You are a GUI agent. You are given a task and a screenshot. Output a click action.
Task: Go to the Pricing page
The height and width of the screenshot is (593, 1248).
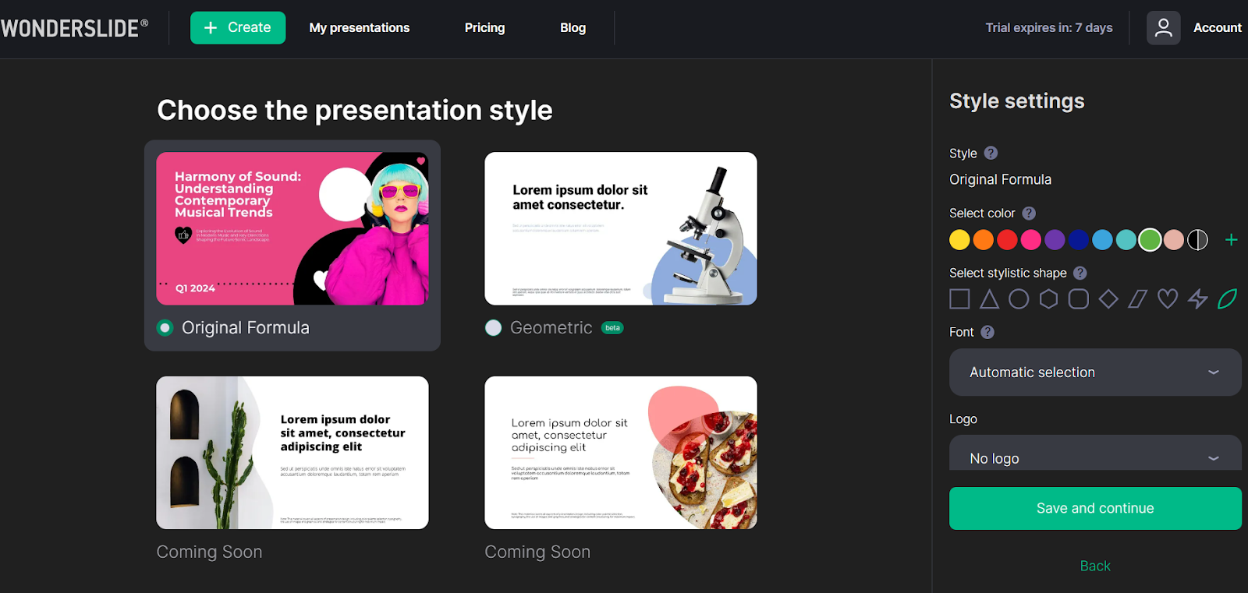click(x=484, y=28)
